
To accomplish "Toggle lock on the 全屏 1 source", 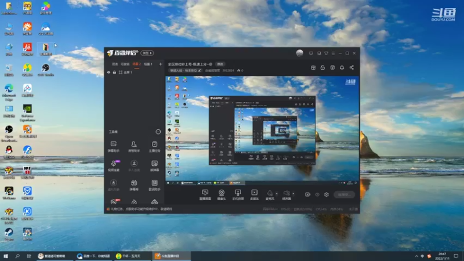I will (x=114, y=72).
